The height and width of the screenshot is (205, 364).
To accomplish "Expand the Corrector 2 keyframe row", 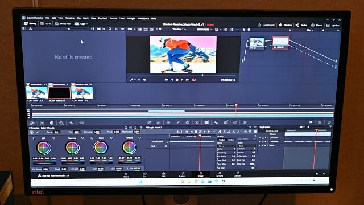I will tap(268, 142).
